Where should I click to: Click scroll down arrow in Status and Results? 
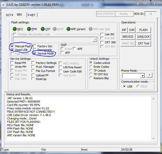coord(153,139)
